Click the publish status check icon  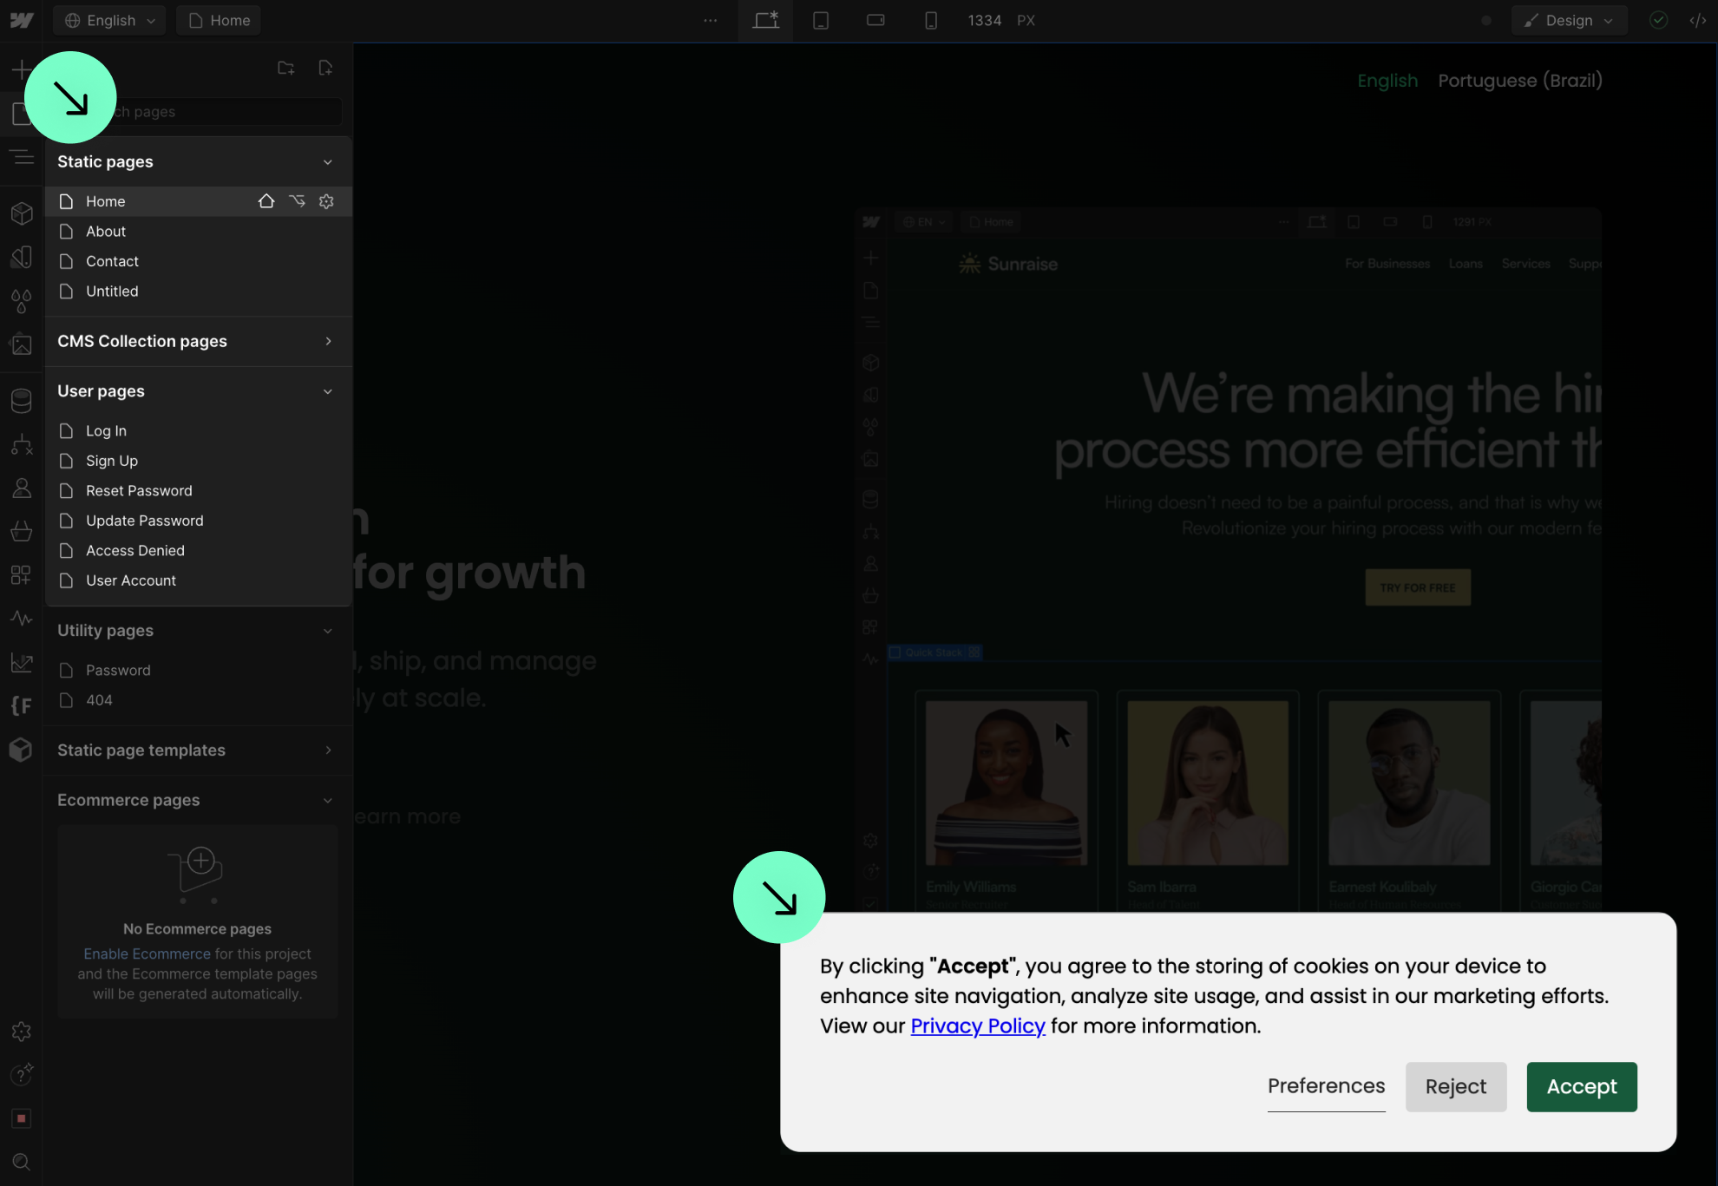click(1658, 20)
